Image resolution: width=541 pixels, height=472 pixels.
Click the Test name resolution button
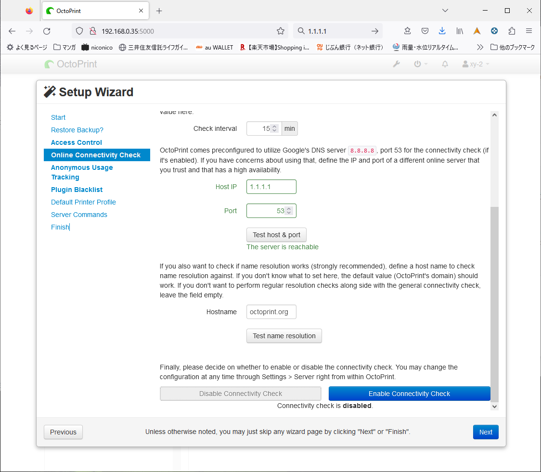point(284,336)
